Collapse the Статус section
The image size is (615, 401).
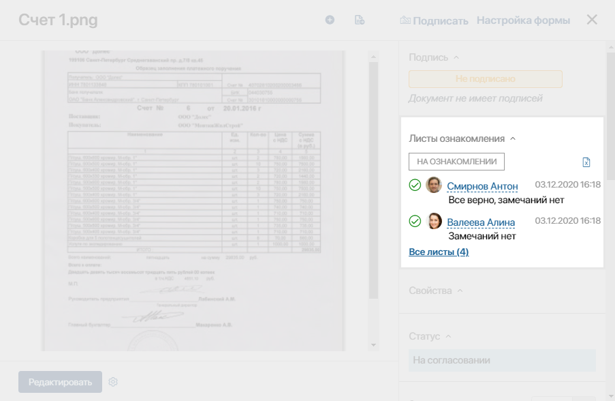448,337
